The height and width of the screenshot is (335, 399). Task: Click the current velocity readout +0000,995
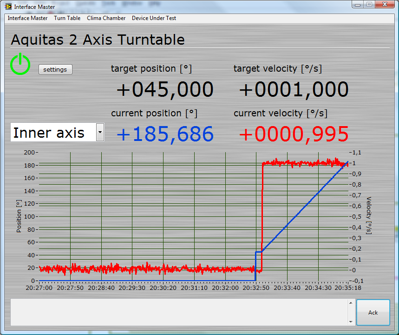(294, 134)
